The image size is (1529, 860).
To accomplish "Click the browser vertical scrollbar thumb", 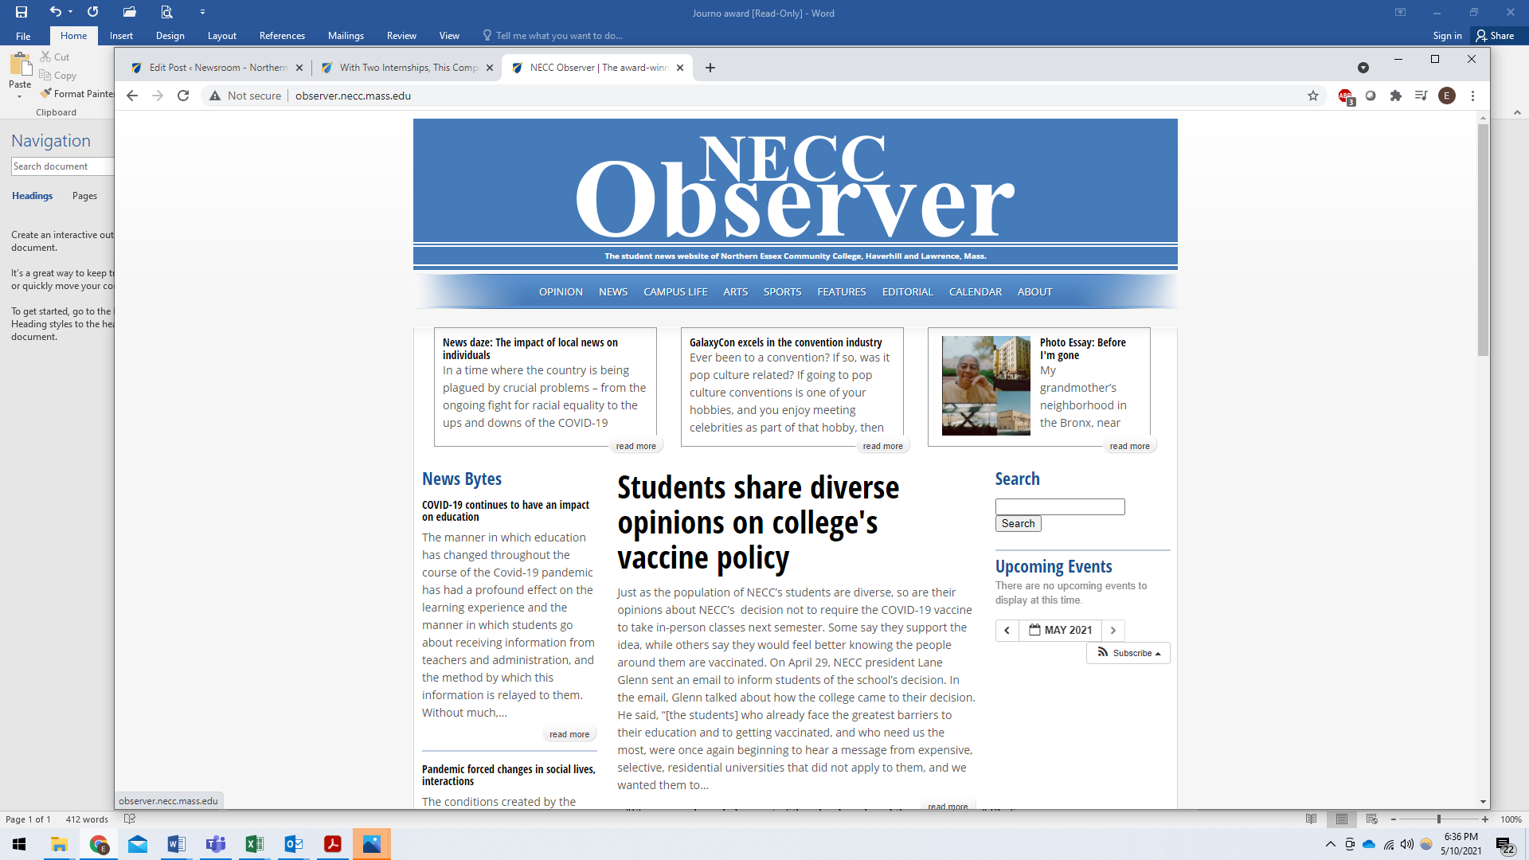I will pos(1483,239).
